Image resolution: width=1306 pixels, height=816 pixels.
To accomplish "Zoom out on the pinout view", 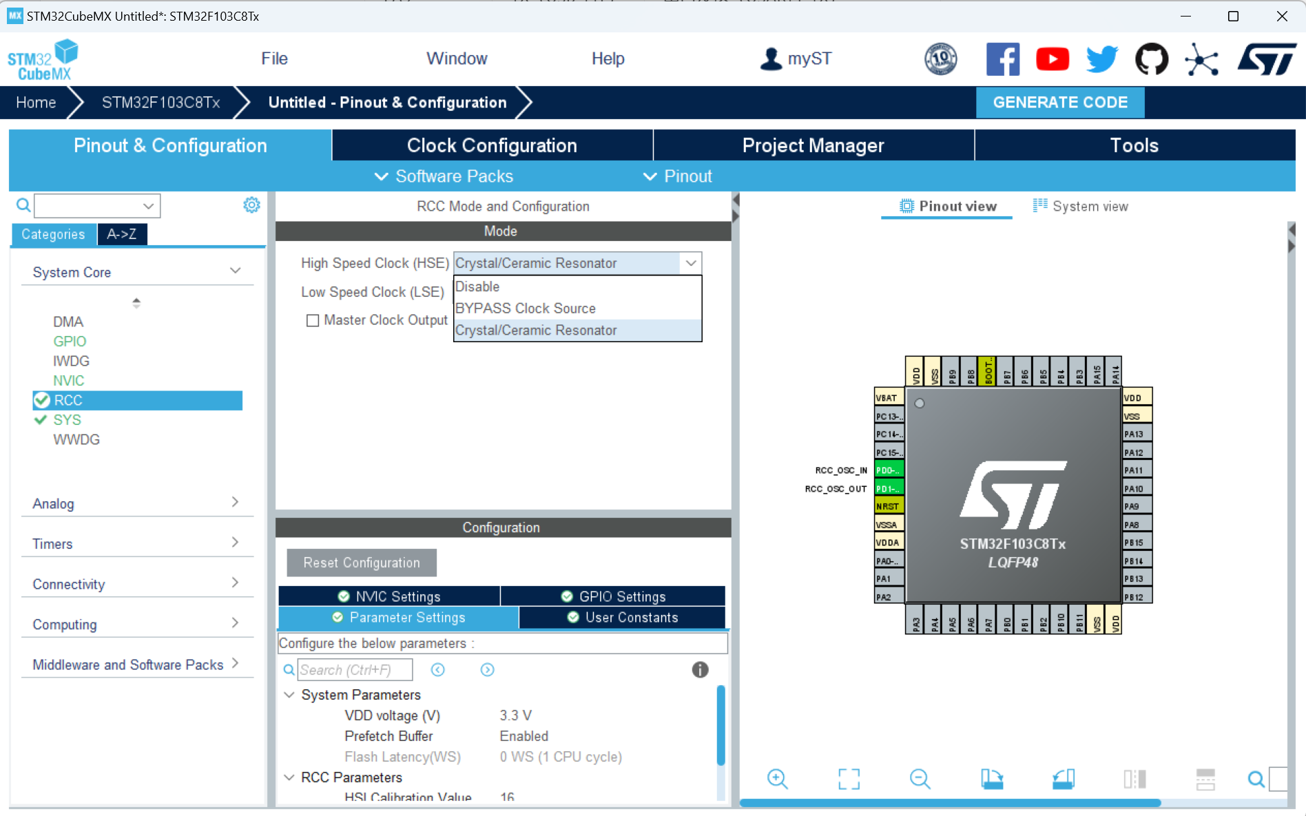I will point(920,779).
